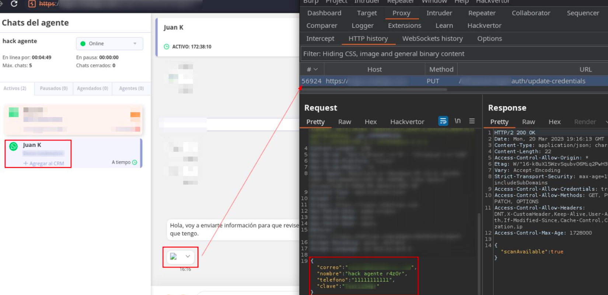Toggle the word wrap icon in Request
The image size is (608, 295).
pyautogui.click(x=443, y=121)
